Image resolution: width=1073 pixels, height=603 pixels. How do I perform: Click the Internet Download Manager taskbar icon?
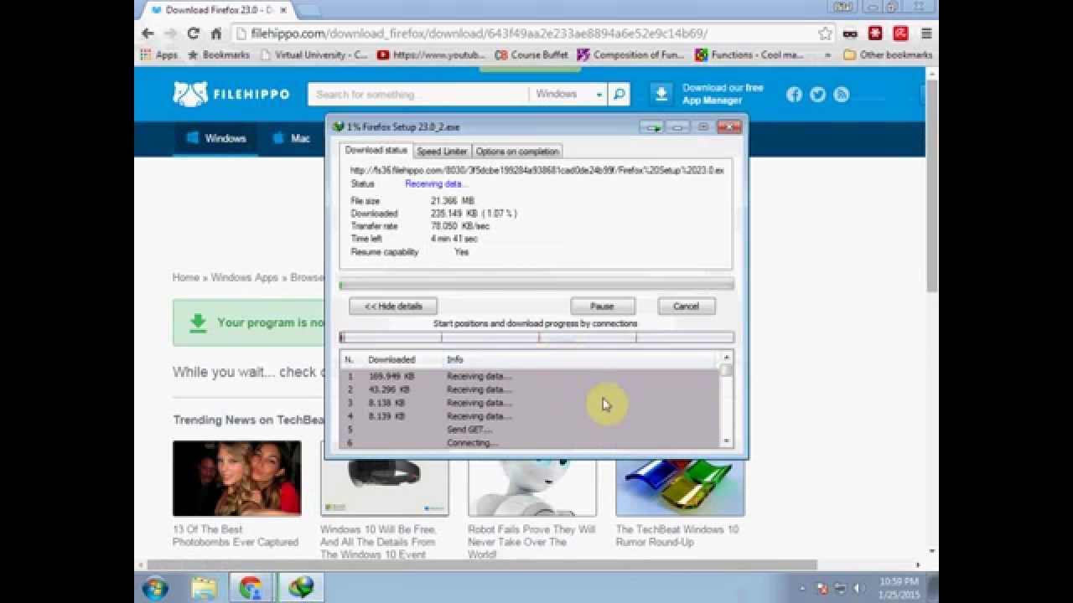tap(300, 588)
